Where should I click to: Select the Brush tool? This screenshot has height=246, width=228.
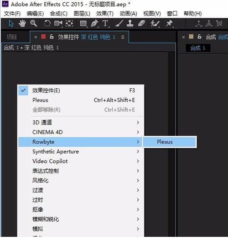click(x=119, y=23)
